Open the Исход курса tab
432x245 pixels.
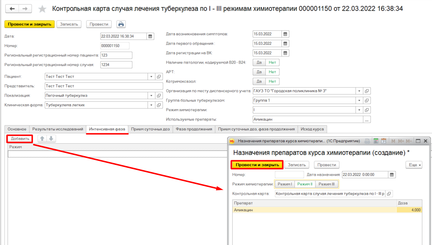[x=312, y=129]
